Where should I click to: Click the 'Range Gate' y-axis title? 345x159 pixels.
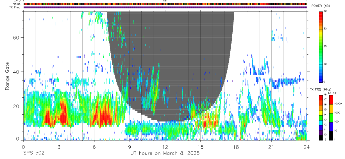point(8,76)
